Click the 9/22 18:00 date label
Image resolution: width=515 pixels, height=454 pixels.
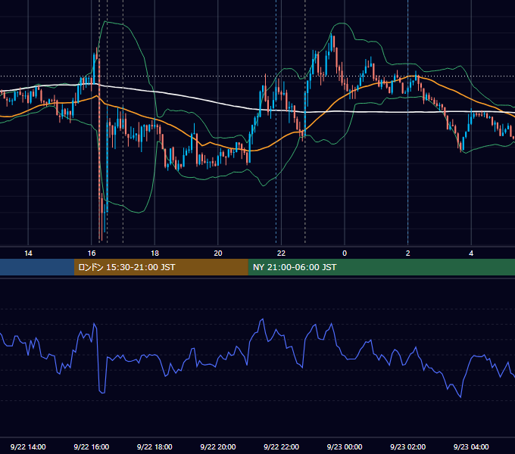[x=154, y=446]
